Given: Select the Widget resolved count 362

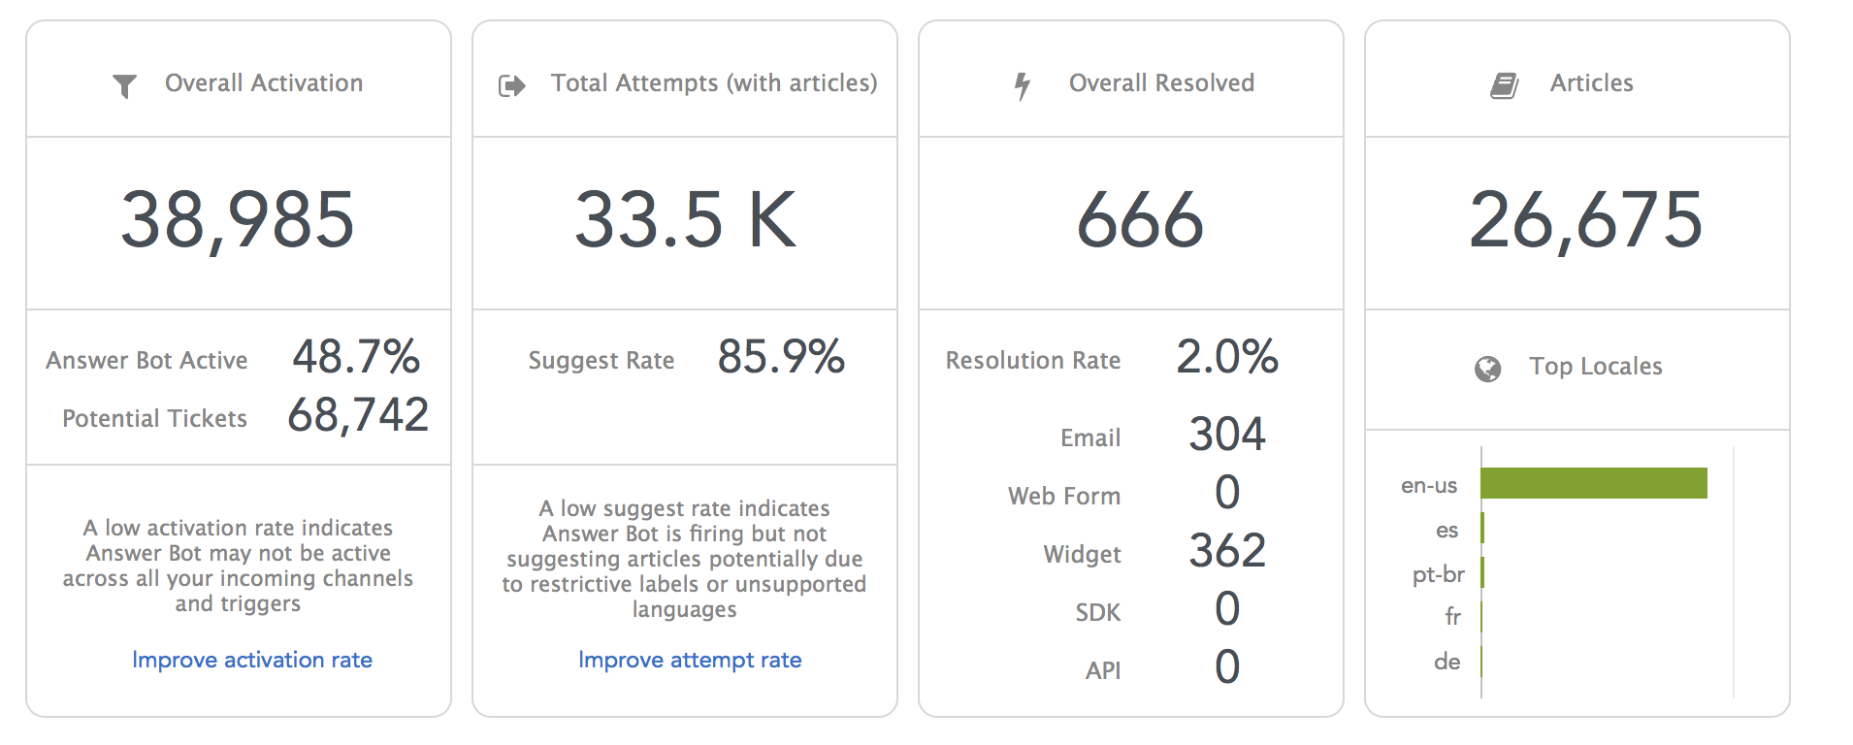Looking at the screenshot, I should point(1227,551).
